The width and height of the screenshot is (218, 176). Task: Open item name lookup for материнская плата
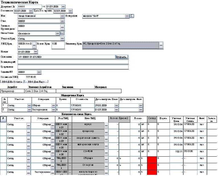[106, 146]
